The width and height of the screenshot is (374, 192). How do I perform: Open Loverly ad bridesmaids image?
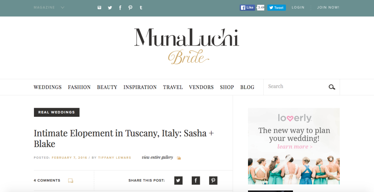tap(294, 169)
